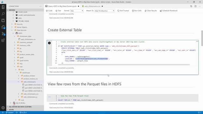203x114 pixels.
Task: Open the Manage settings gear
Action: pyautogui.click(x=3, y=108)
